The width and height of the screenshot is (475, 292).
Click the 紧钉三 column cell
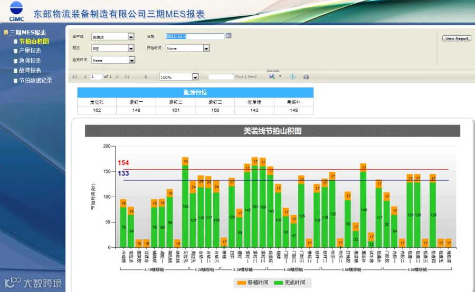click(x=215, y=102)
